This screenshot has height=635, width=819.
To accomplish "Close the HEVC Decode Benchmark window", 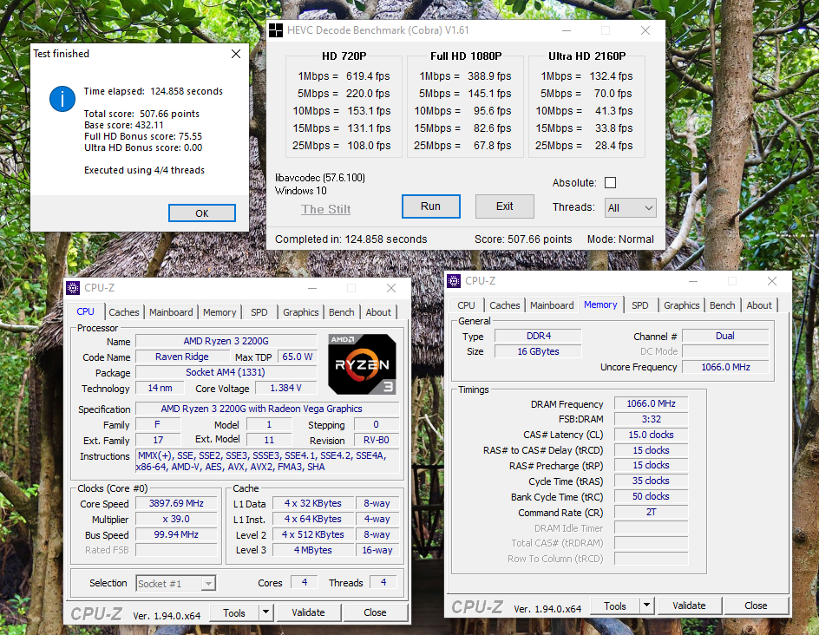I will pyautogui.click(x=645, y=30).
